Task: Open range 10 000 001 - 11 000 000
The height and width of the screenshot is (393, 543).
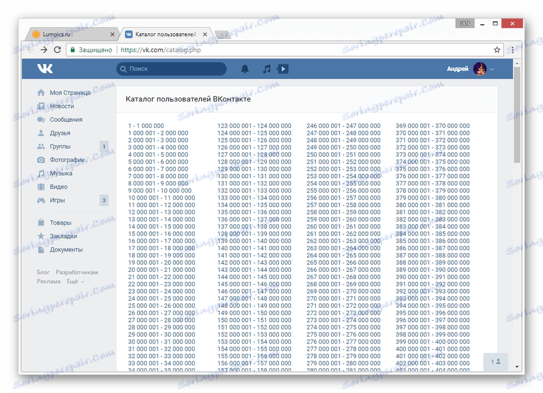Action: coord(161,198)
